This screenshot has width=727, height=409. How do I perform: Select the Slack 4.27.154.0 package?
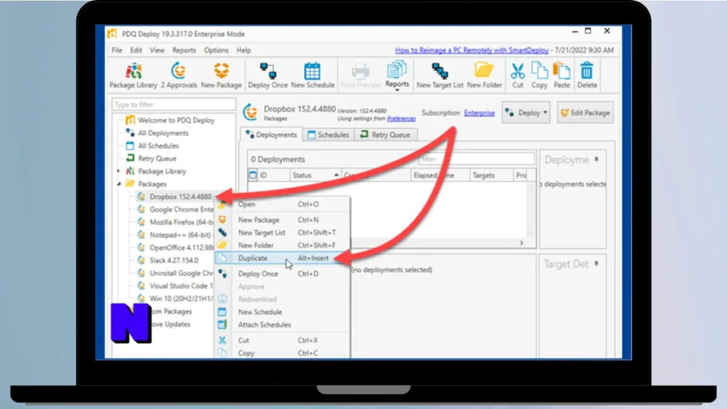click(x=173, y=260)
